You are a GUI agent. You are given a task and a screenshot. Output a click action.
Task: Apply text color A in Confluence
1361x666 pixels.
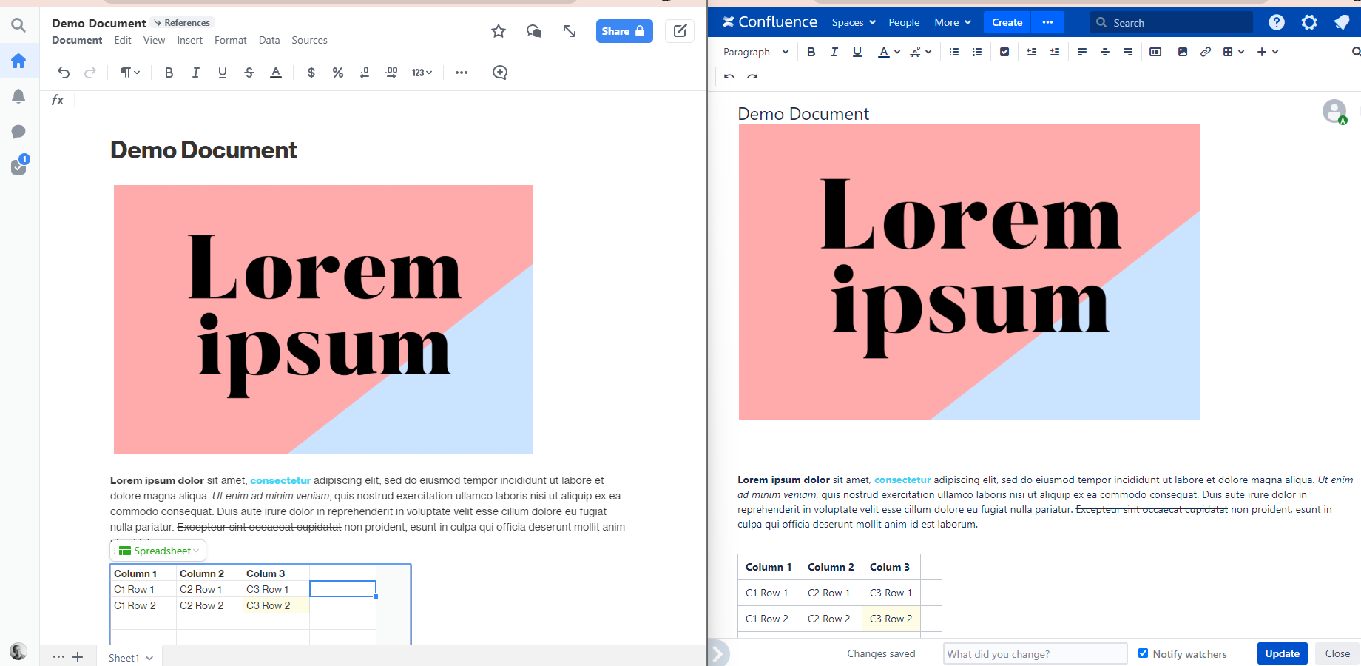tap(883, 52)
